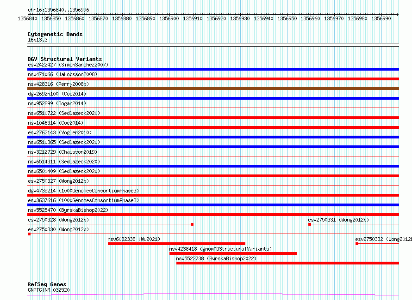Select the esv2750331 (Wong2012b) label
The image size is (412, 300).
click(338, 220)
